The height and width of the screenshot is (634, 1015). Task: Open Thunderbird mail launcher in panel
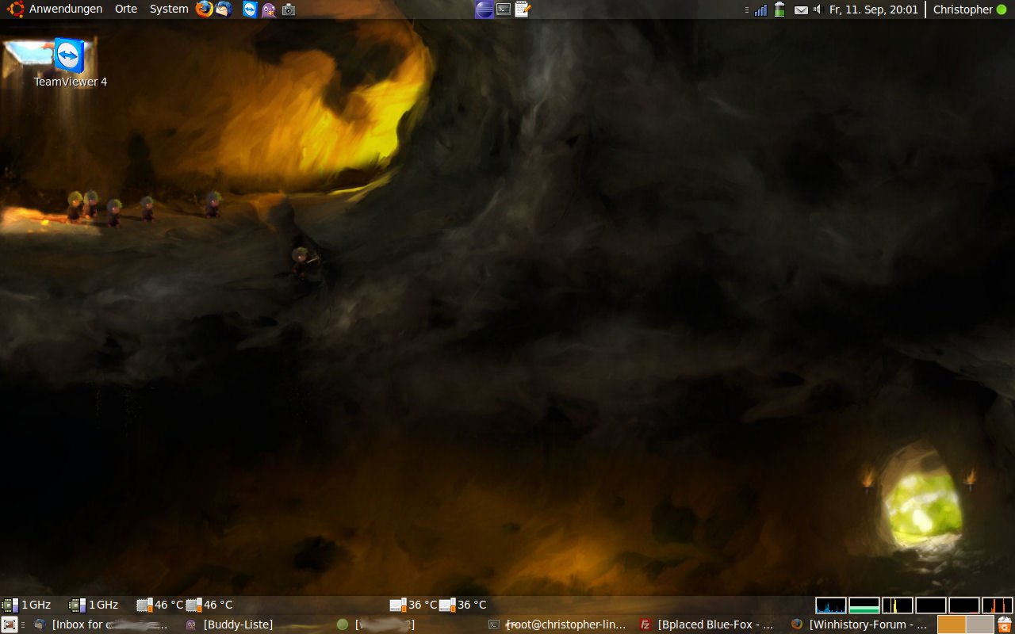(x=224, y=10)
